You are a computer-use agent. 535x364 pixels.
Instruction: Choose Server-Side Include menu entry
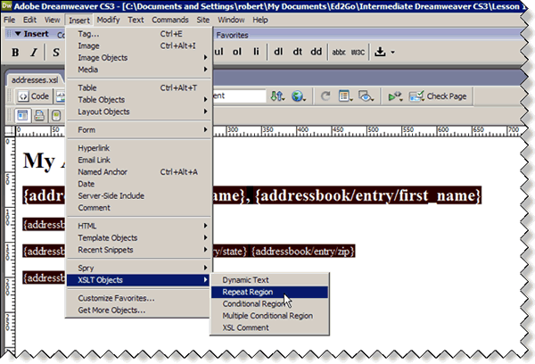(x=138, y=195)
